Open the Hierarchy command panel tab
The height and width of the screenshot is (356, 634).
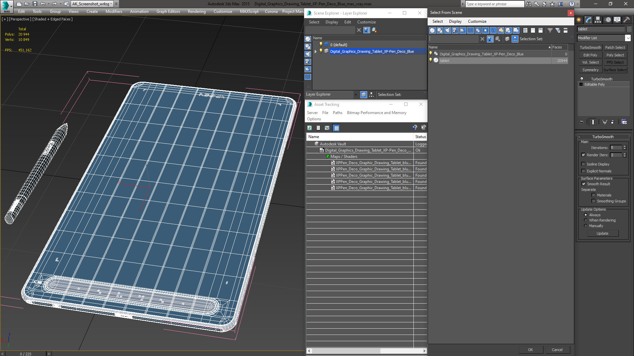598,20
